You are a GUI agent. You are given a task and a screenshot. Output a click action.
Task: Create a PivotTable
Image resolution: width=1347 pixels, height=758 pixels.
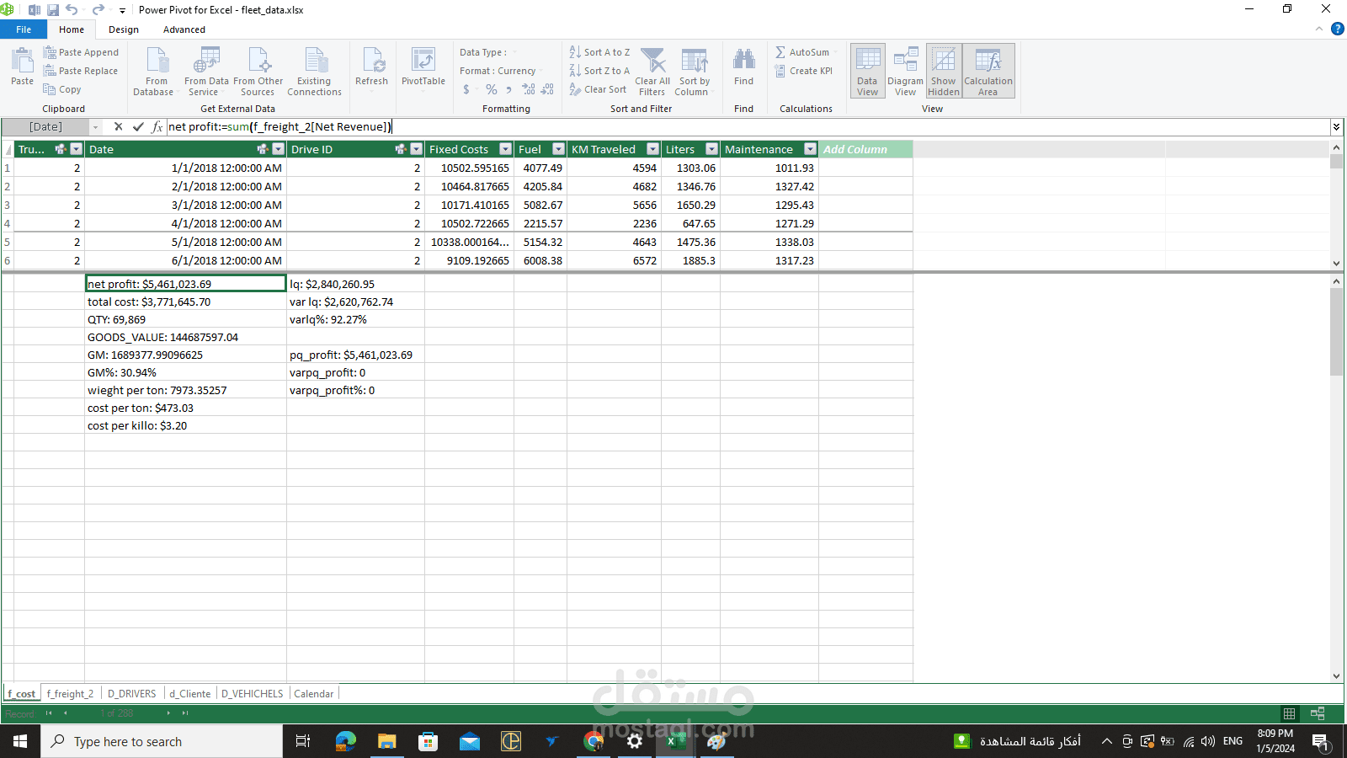423,67
